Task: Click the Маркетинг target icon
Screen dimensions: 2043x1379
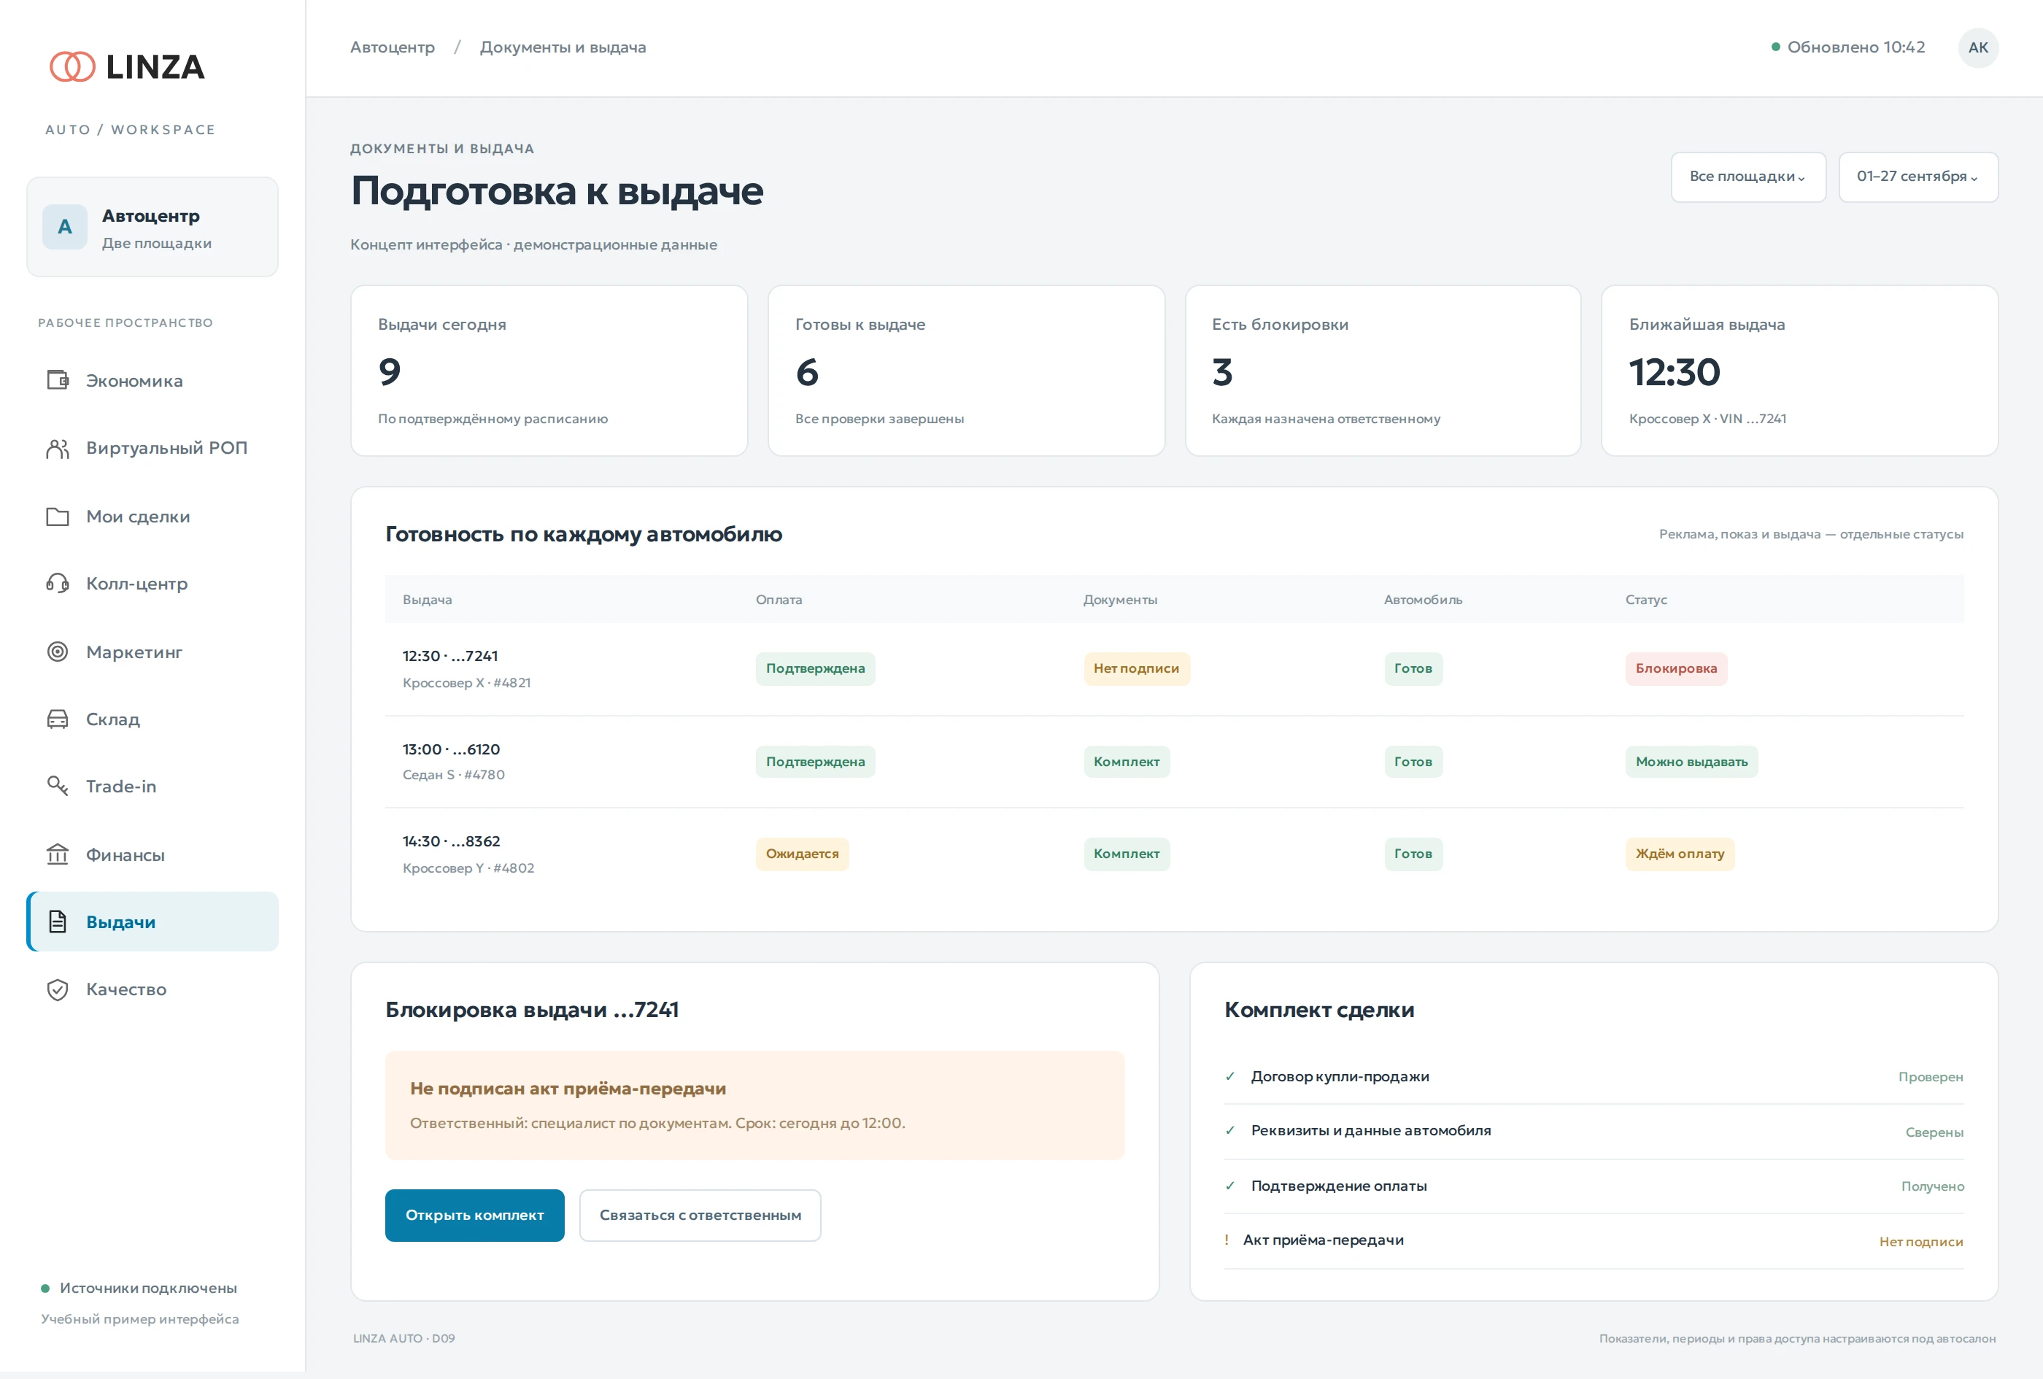Action: 57,652
